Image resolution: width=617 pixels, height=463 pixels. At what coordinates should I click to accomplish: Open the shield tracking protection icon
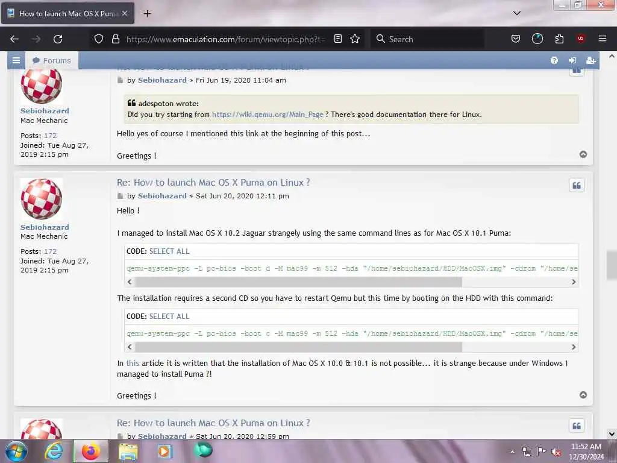coord(99,39)
